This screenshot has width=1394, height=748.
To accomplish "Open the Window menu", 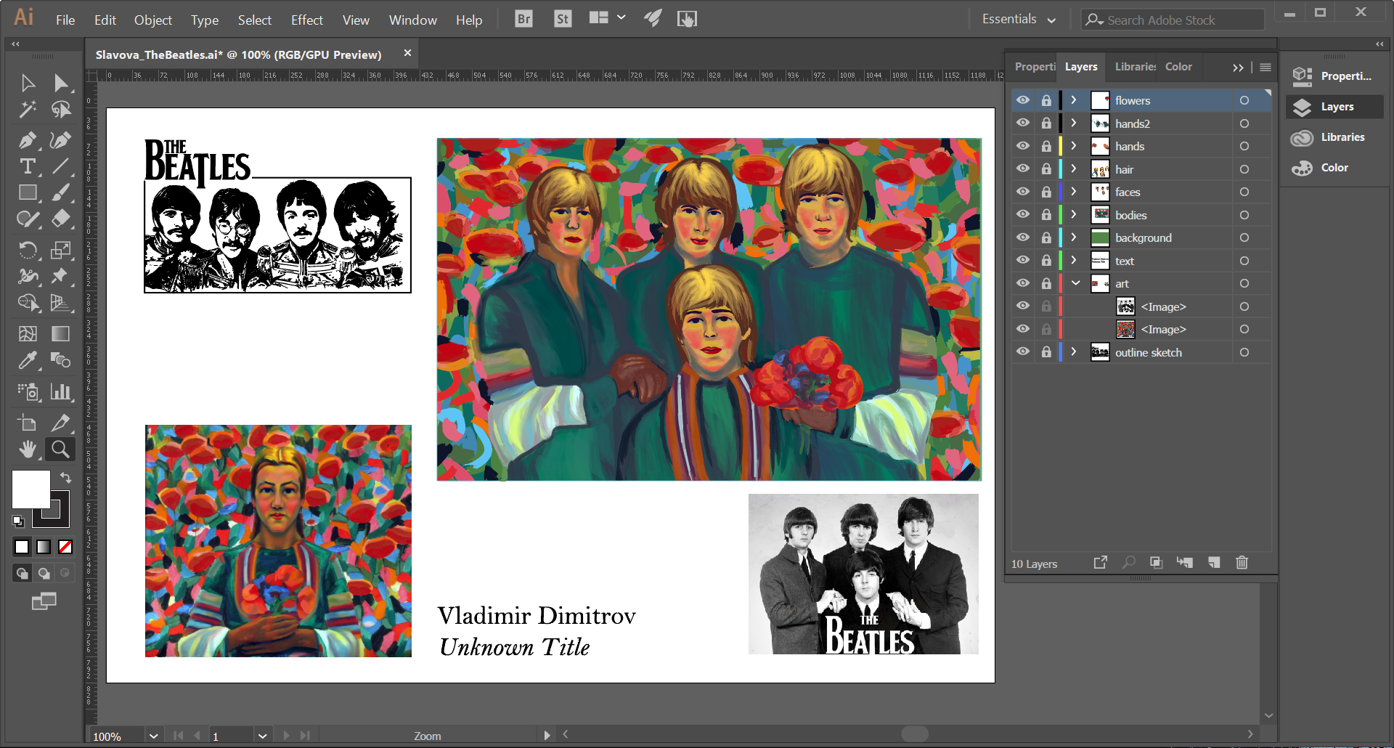I will coord(413,20).
